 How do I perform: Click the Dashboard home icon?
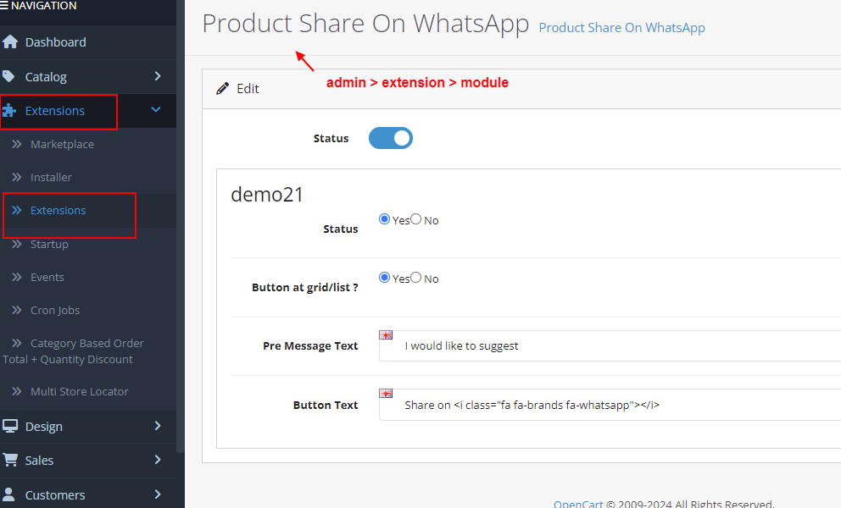click(x=9, y=41)
